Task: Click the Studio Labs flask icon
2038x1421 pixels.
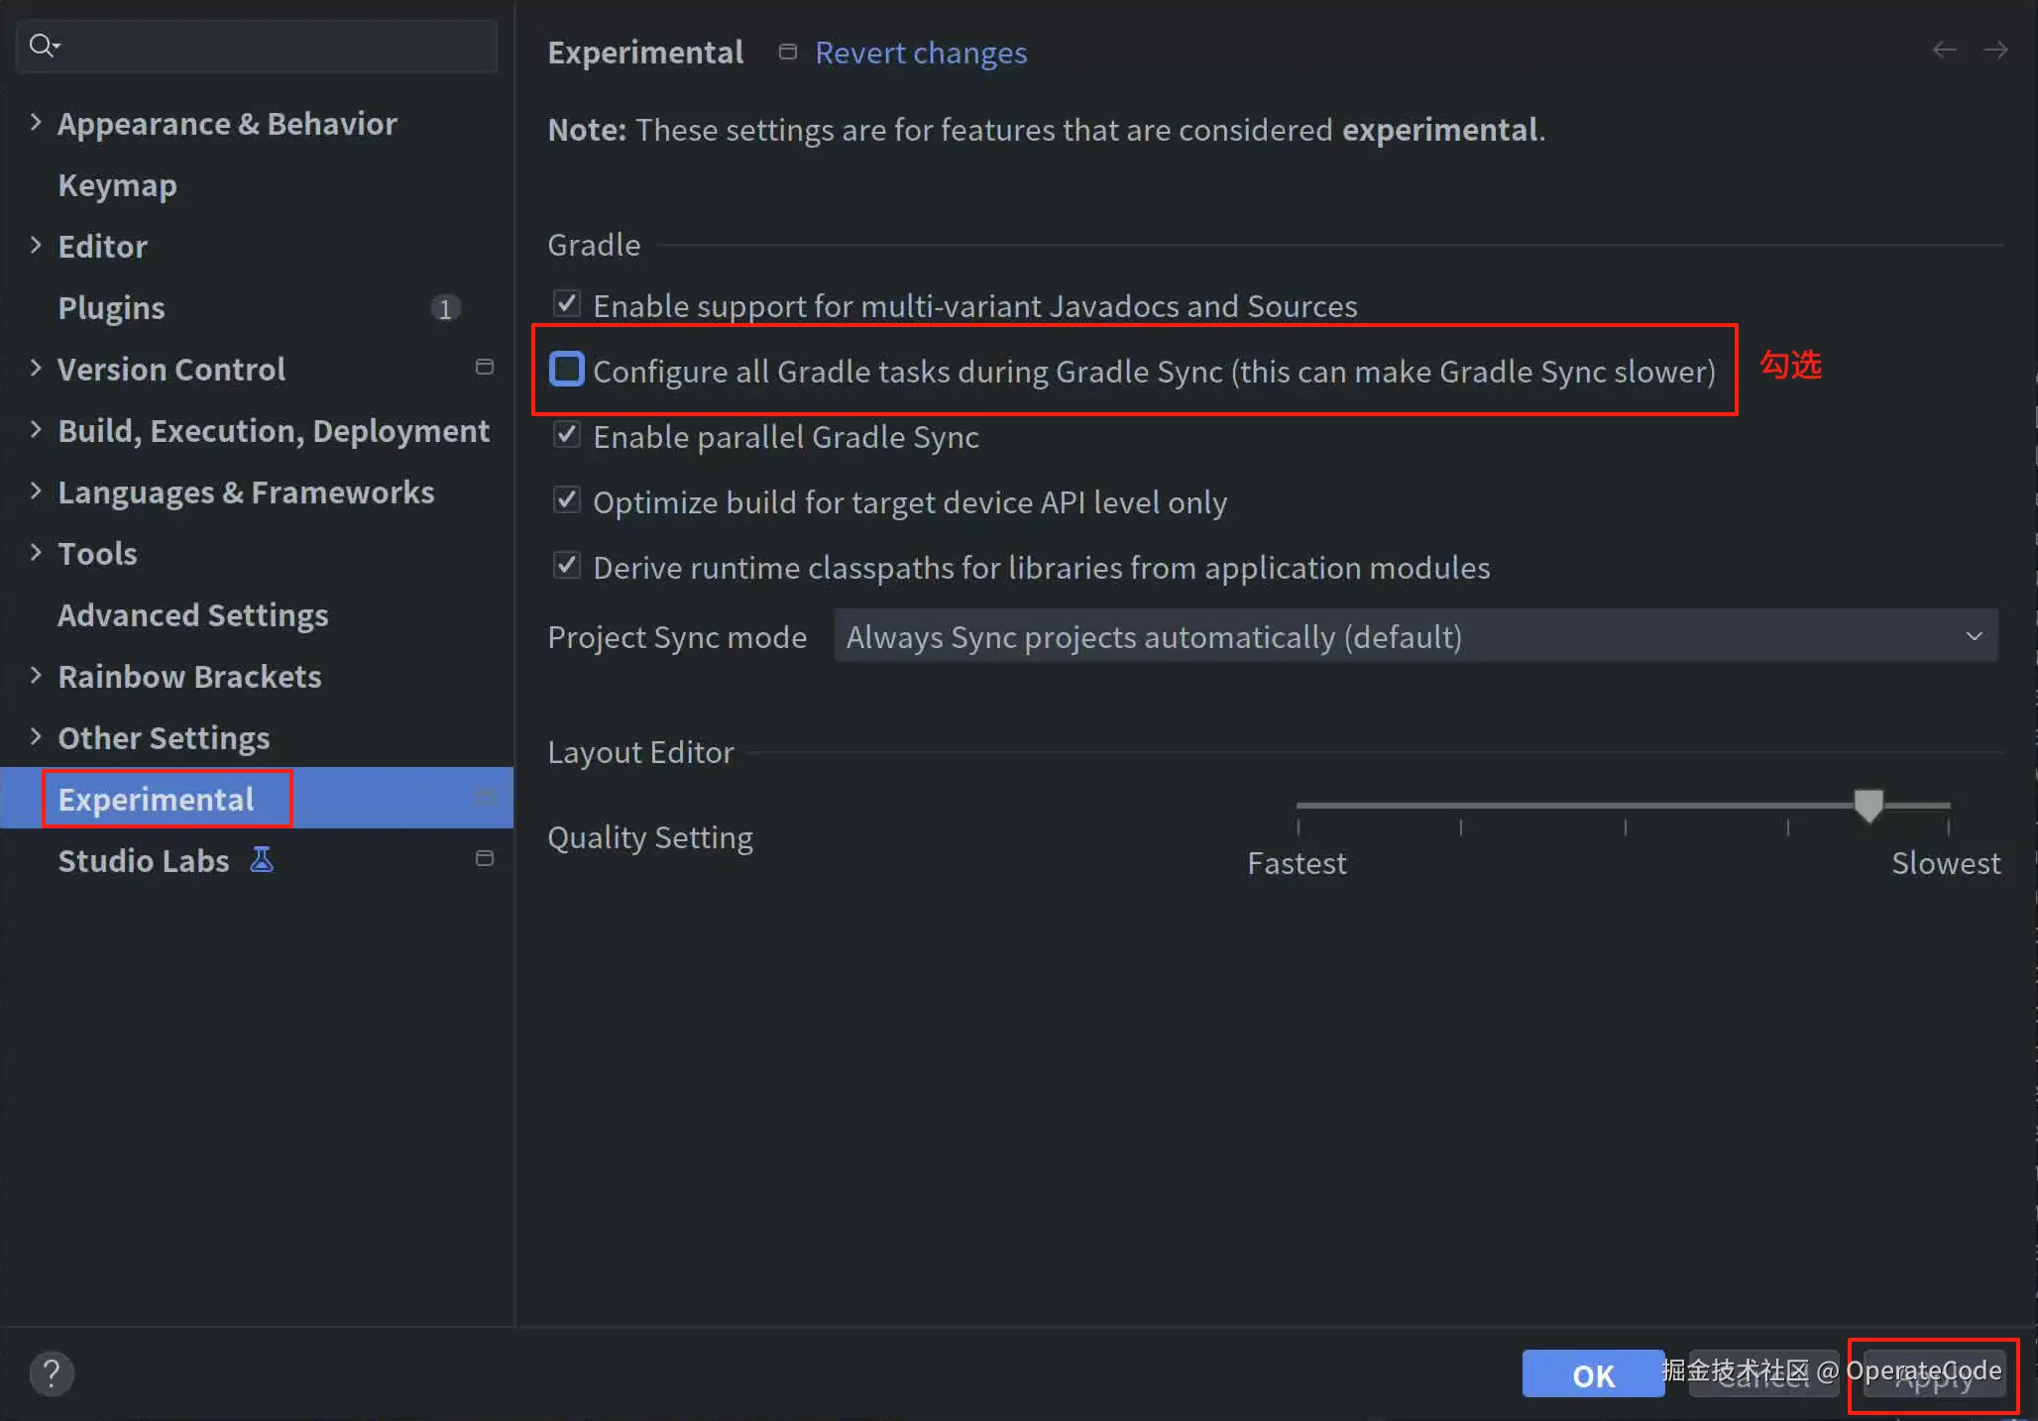Action: click(x=262, y=859)
